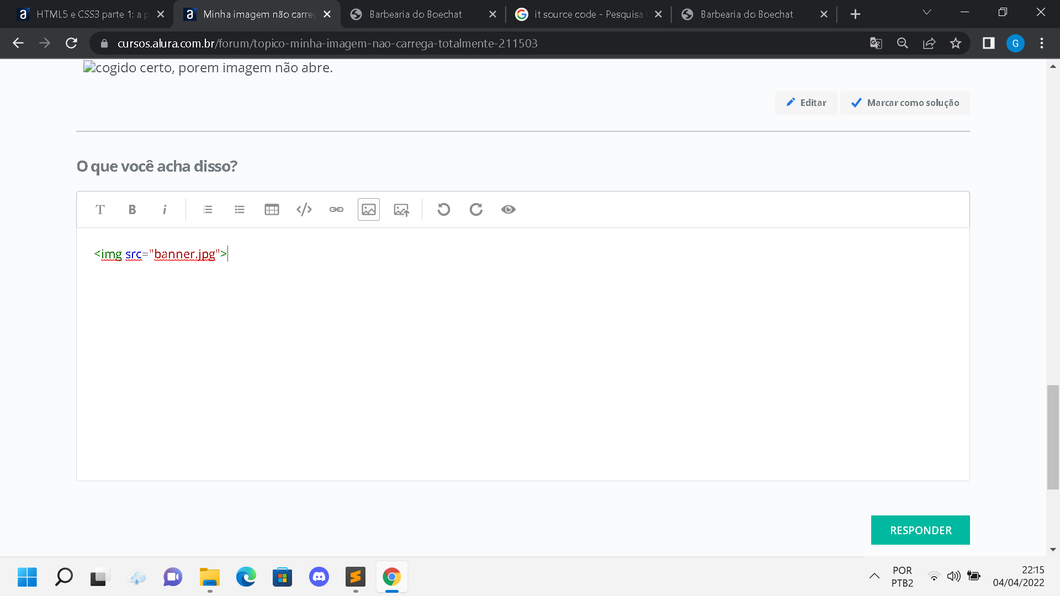Click the POR PTB2 language indicator
Viewport: 1060px width, 596px height.
click(902, 576)
